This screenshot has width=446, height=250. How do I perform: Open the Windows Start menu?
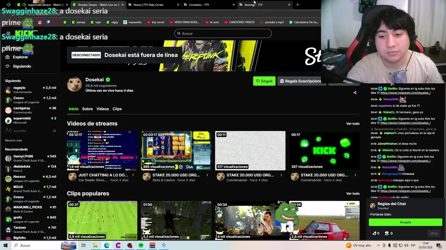click(x=6, y=245)
